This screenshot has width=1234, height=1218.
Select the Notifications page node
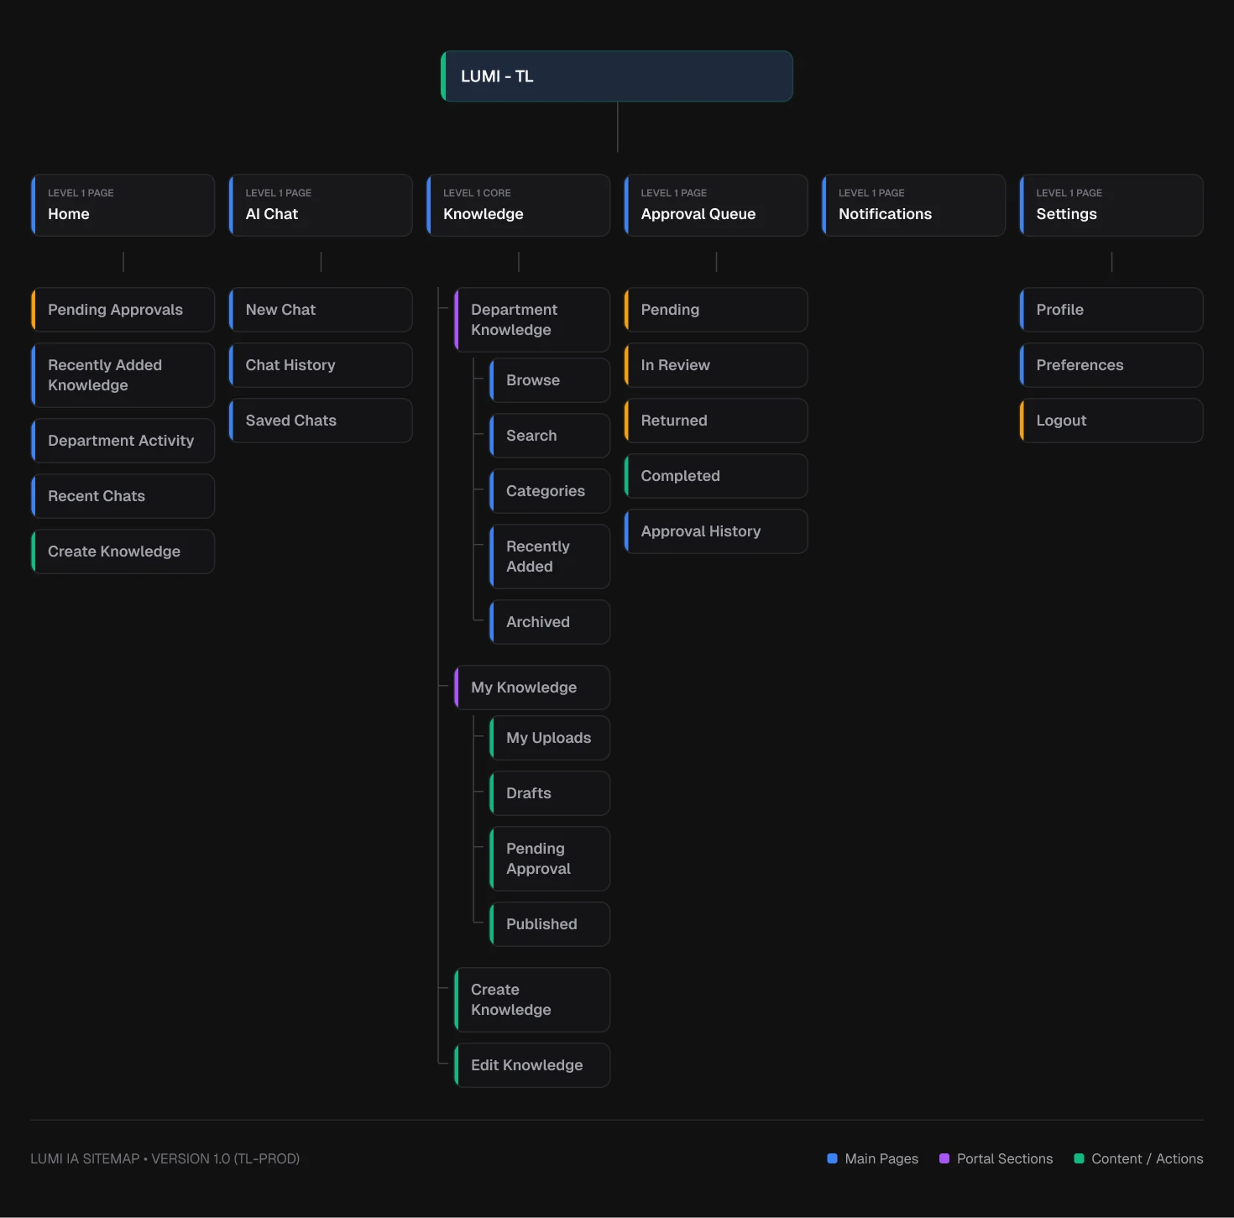coord(913,205)
